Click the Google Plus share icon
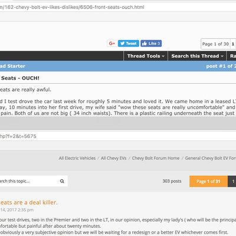The width and height of the screenshot is (236, 236). 112,44
